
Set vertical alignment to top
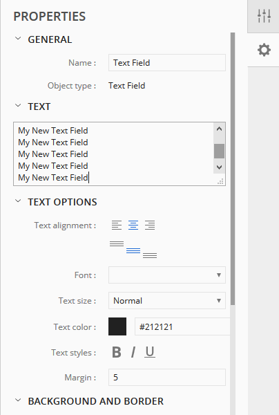[117, 243]
